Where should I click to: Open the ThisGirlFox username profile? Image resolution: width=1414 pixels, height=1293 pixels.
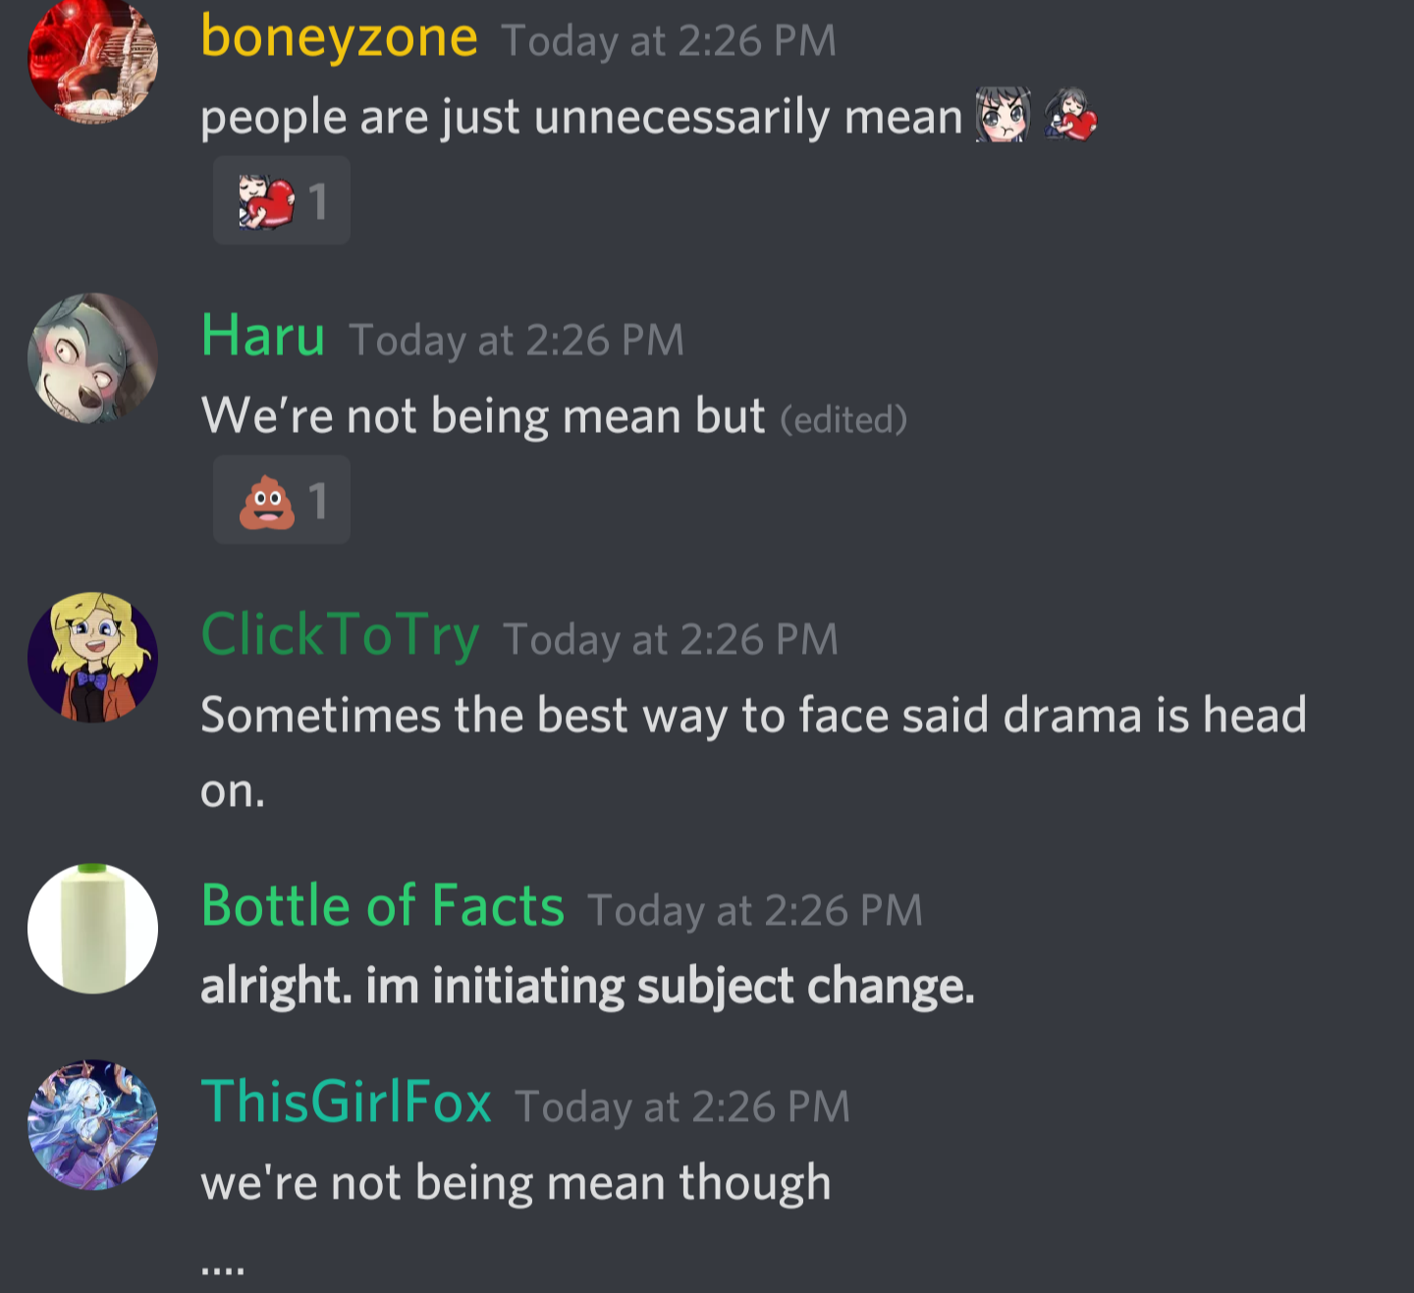pos(346,1102)
